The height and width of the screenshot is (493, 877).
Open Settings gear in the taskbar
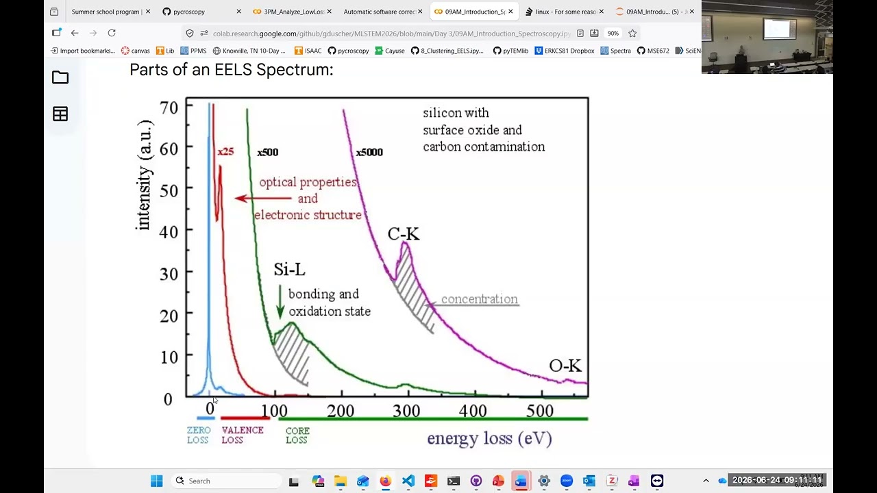(x=544, y=481)
